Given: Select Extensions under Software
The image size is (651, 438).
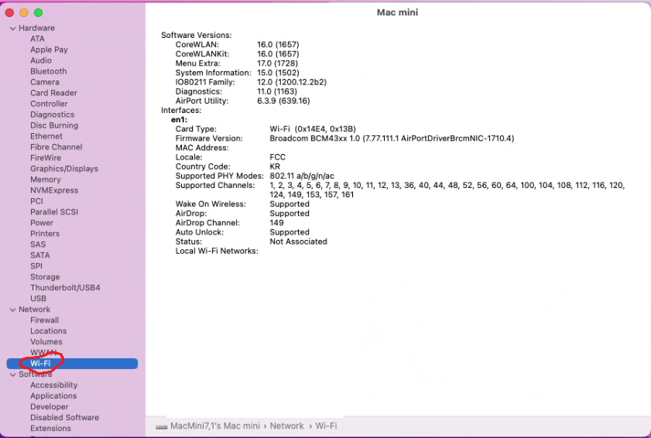Looking at the screenshot, I should point(50,428).
